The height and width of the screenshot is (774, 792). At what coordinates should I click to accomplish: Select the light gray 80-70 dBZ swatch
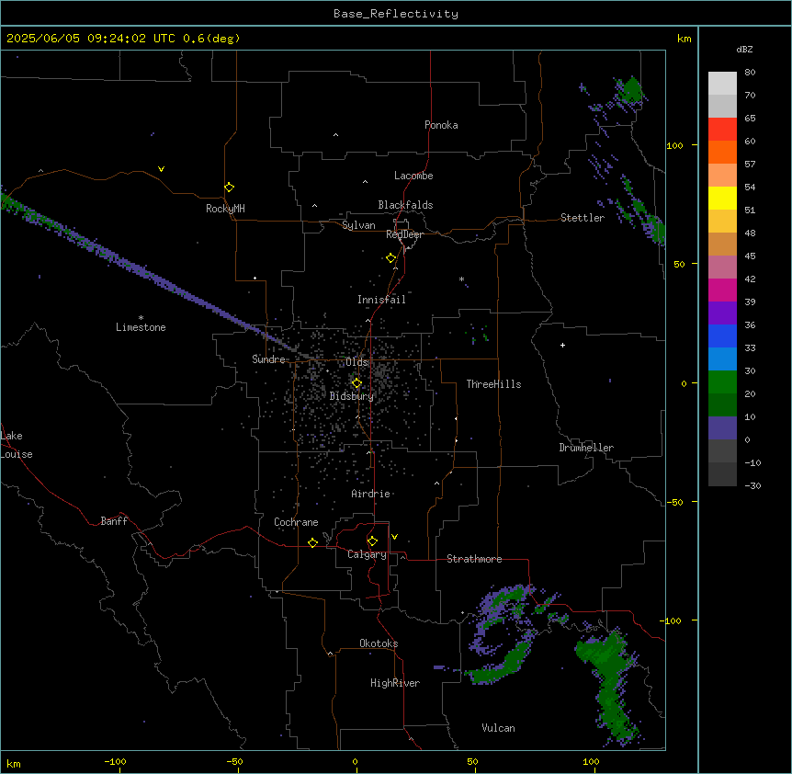[x=722, y=83]
